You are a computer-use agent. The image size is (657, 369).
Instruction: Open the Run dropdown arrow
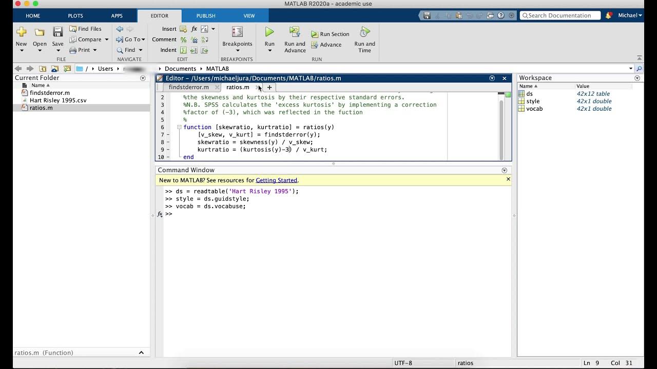tap(269, 51)
